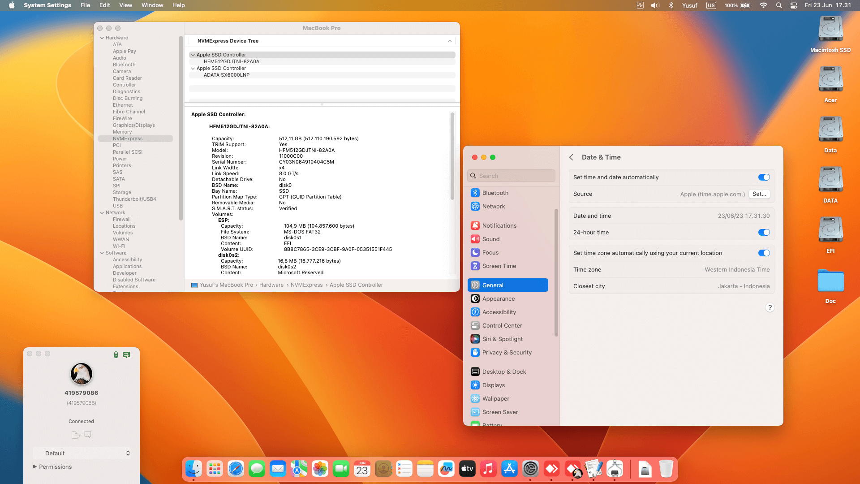Launch Safari from the Dock
The height and width of the screenshot is (484, 860).
[236, 469]
